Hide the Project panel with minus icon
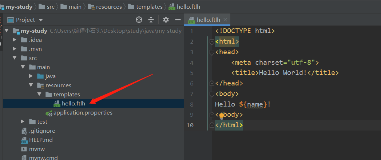This screenshot has width=381, height=160. 178,20
